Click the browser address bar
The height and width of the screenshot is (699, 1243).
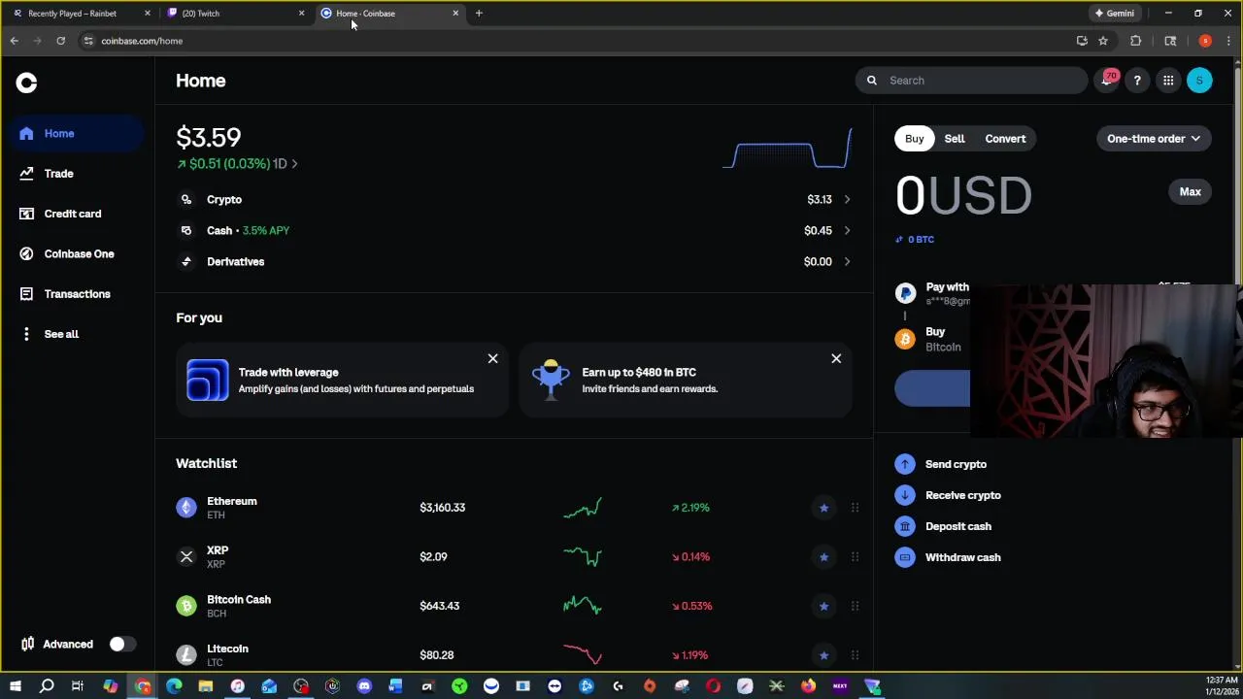click(573, 41)
